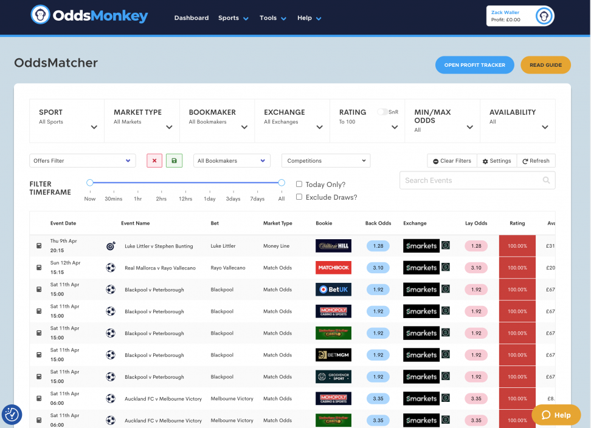Open the Competitions dropdown
Image resolution: width=591 pixels, height=428 pixels.
pos(326,161)
